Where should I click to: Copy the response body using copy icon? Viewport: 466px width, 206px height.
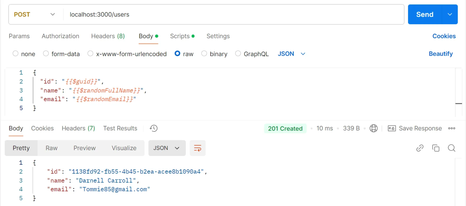click(x=436, y=148)
